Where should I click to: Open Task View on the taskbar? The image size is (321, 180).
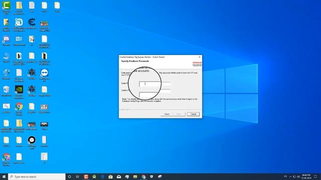[x=78, y=176]
